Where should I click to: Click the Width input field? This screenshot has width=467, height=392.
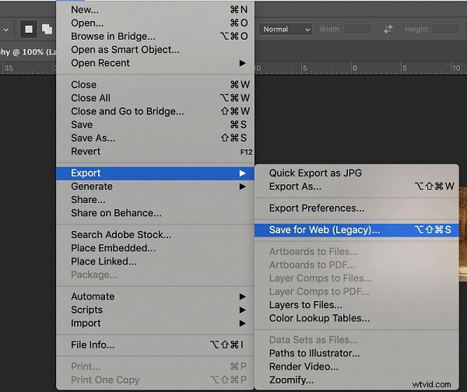357,30
